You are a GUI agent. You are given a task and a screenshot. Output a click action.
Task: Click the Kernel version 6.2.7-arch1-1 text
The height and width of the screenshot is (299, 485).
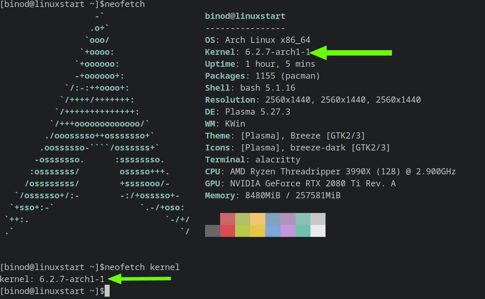point(278,51)
